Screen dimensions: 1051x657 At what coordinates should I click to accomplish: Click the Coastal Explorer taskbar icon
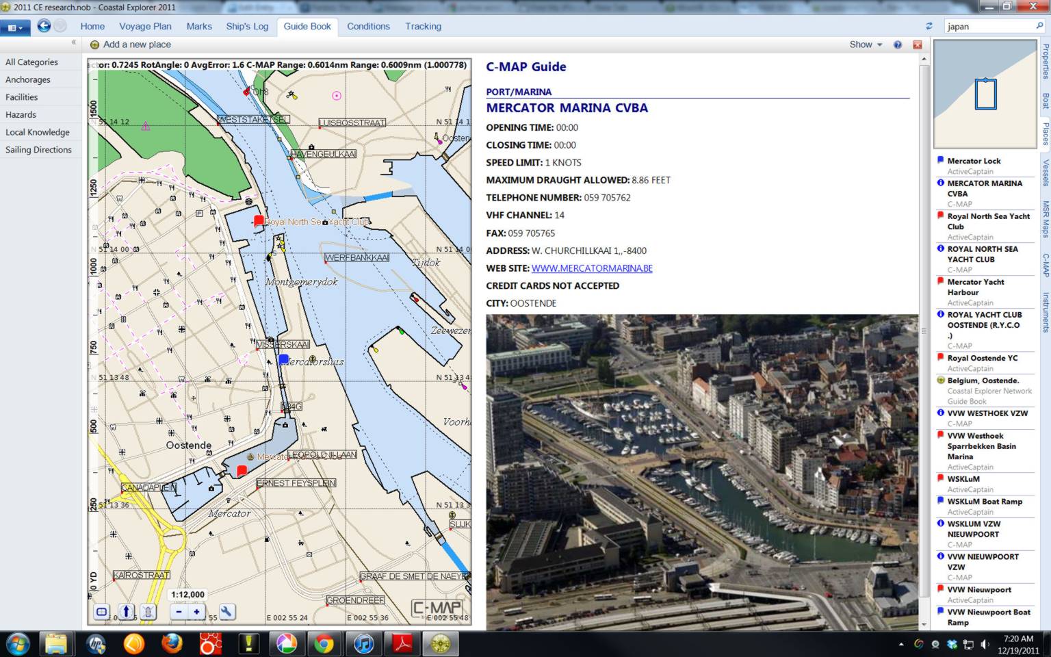440,643
